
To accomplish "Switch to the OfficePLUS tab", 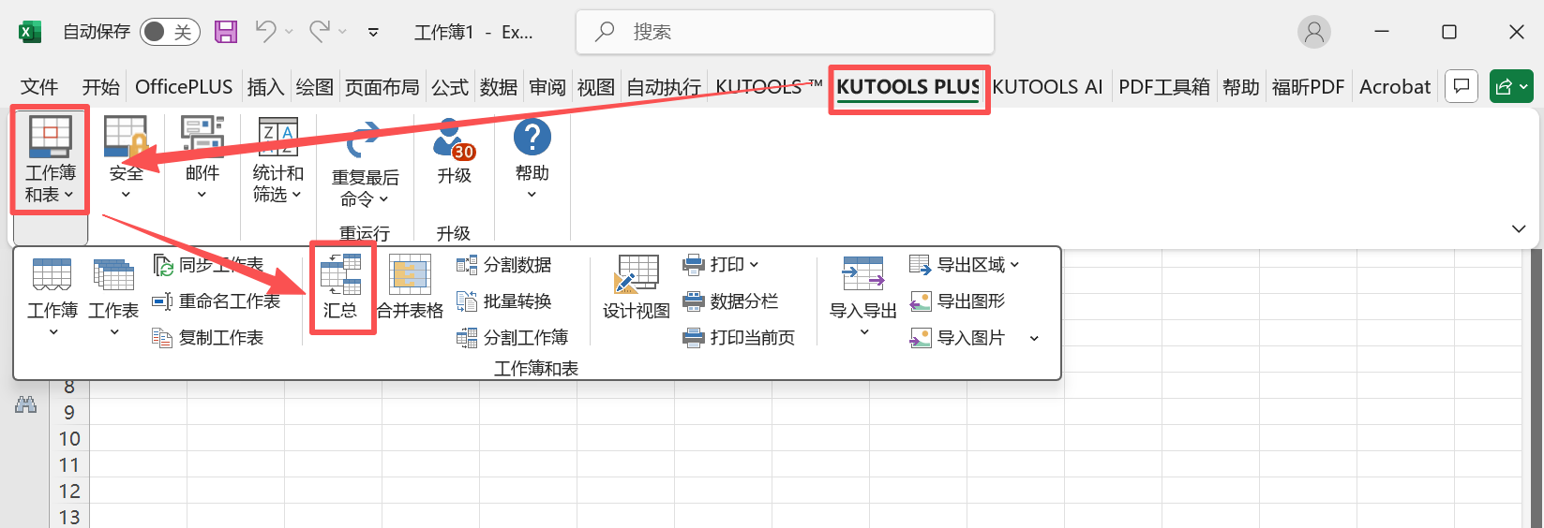I will point(184,87).
